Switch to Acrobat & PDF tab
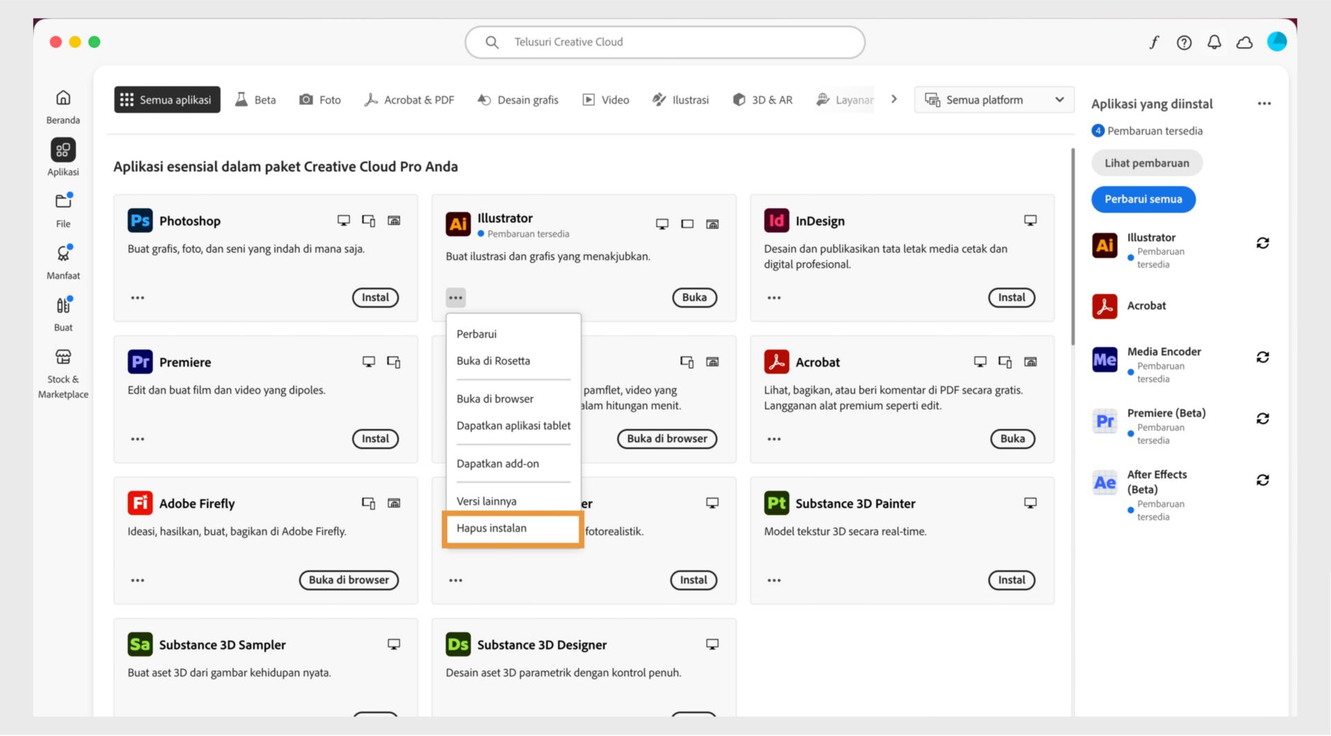Image resolution: width=1331 pixels, height=736 pixels. (410, 100)
